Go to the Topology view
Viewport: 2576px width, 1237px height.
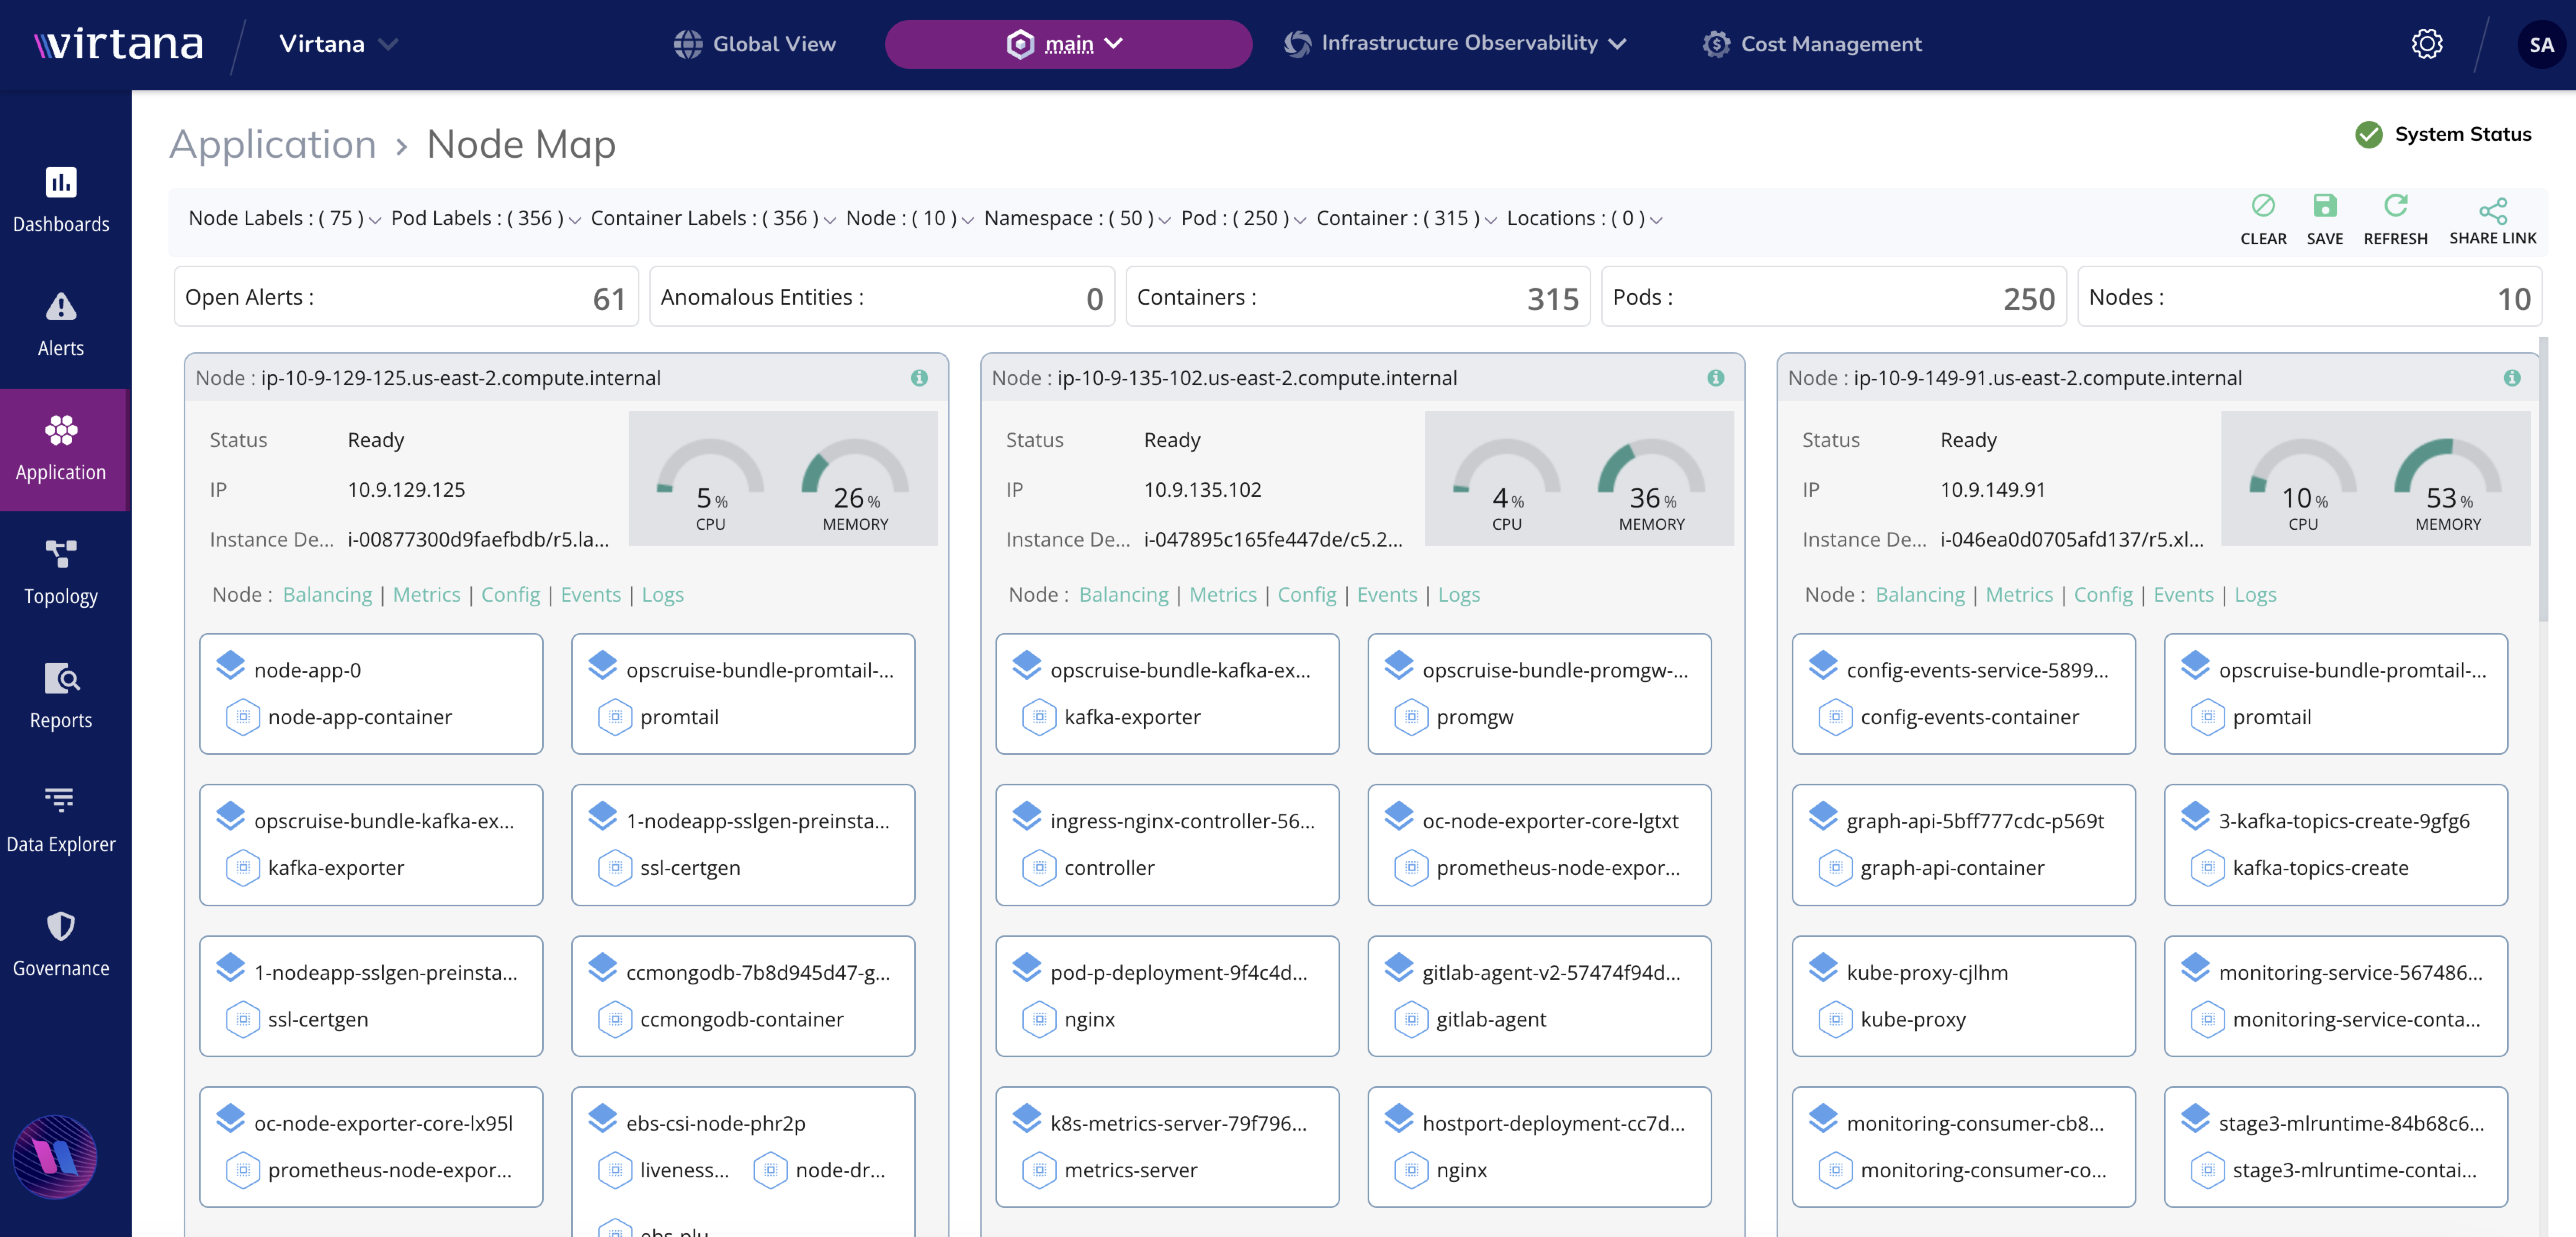tap(61, 573)
